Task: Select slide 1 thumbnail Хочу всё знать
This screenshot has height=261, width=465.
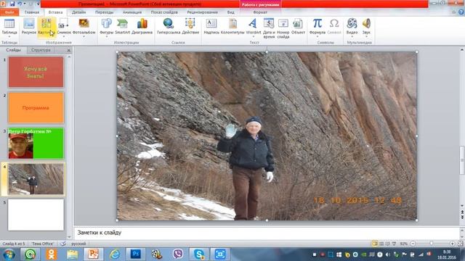Action: [36, 72]
